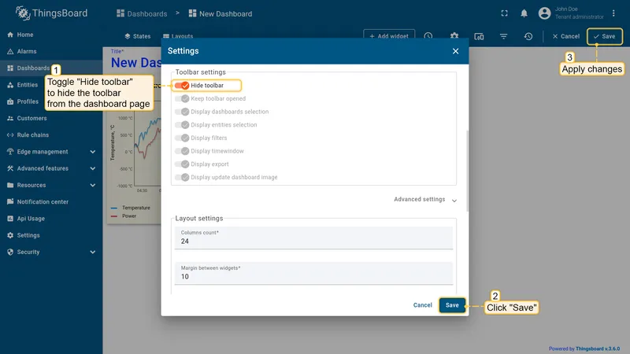The width and height of the screenshot is (630, 354).
Task: Toggle Display entities selection switch
Action: click(x=182, y=125)
